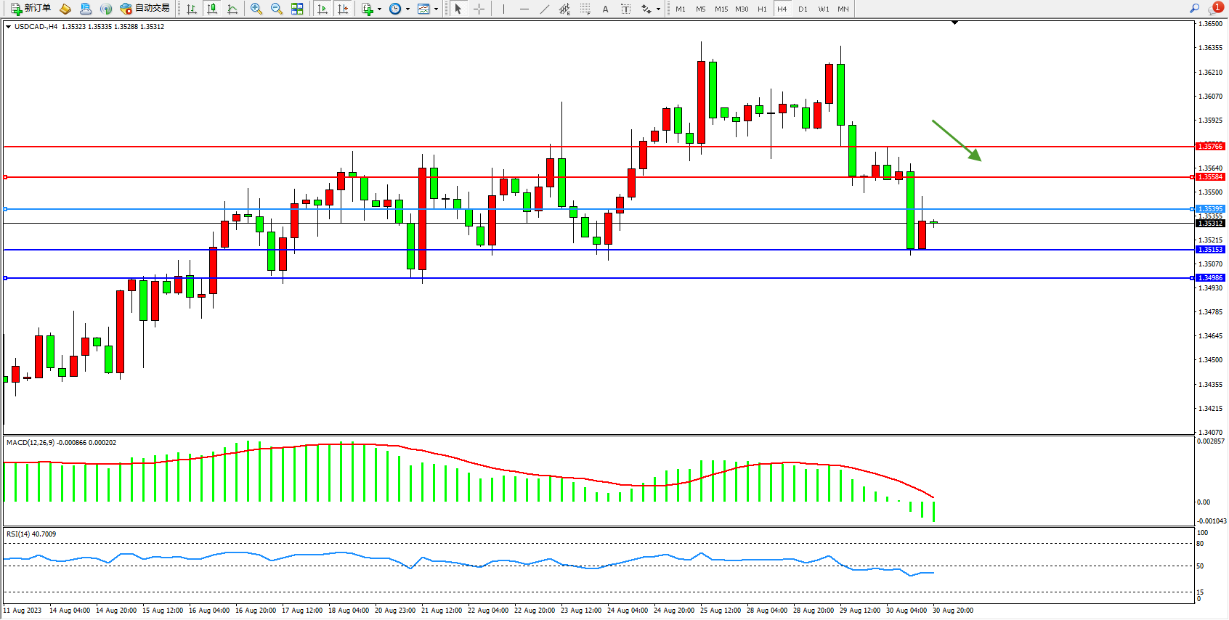
Task: Click the zoom out magnifier icon
Action: (x=277, y=9)
